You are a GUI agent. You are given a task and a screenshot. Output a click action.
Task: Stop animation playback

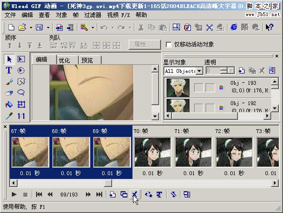pos(26,195)
